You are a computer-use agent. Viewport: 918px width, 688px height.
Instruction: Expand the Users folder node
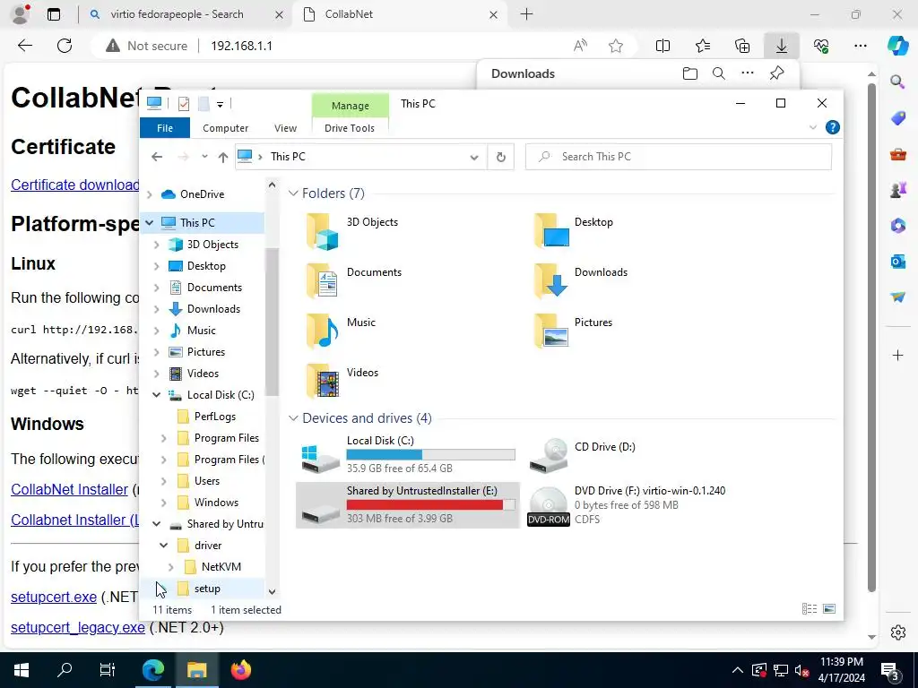pos(163,481)
